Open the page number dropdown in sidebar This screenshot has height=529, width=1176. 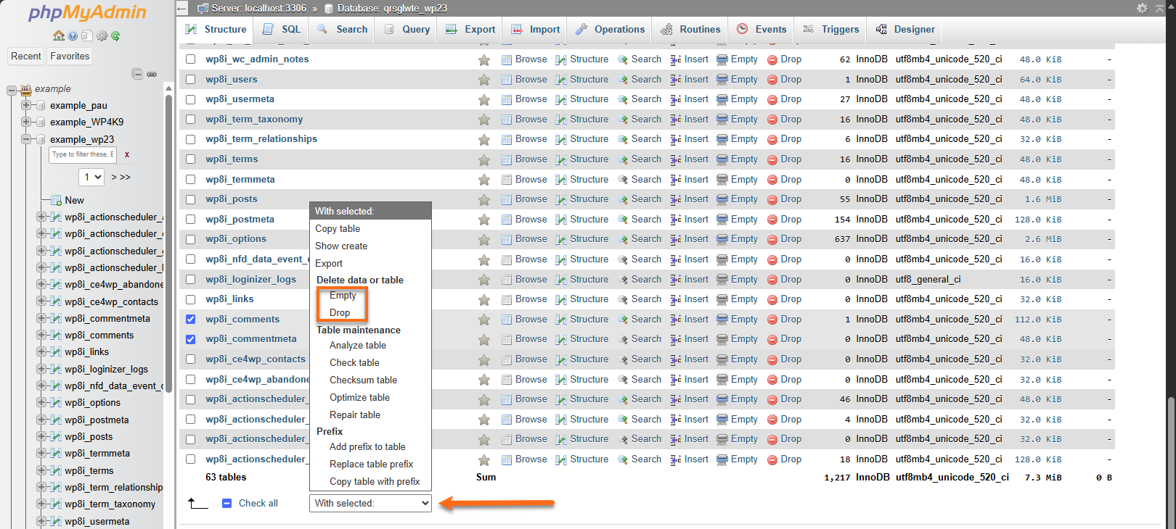click(91, 177)
